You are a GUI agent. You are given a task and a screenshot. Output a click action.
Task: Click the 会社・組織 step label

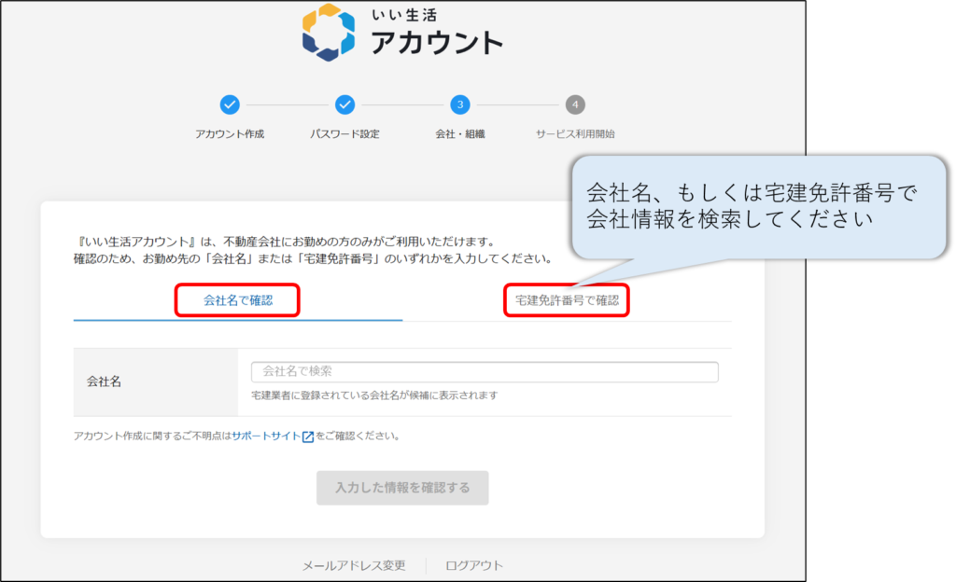click(x=460, y=134)
